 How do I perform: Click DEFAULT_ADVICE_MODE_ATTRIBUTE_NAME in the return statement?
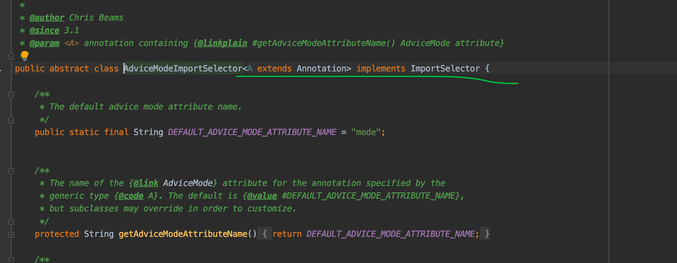[x=390, y=234]
